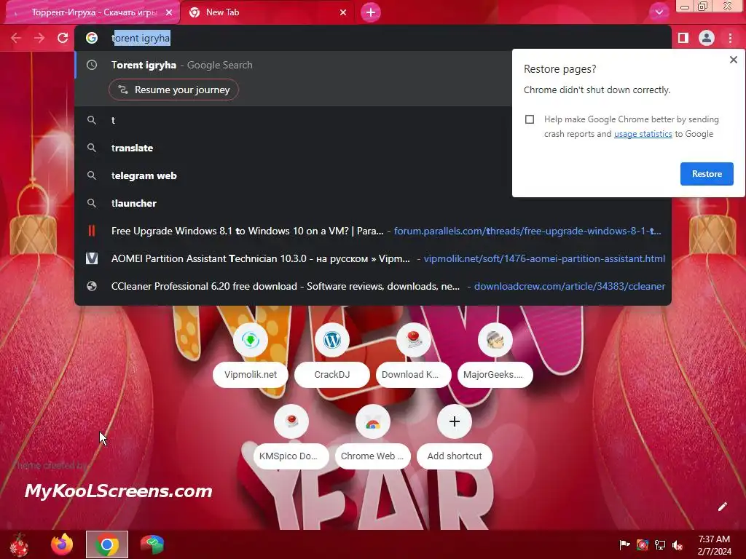Open the Vipmolik.net shortcut icon
This screenshot has width=746, height=559.
(x=251, y=340)
